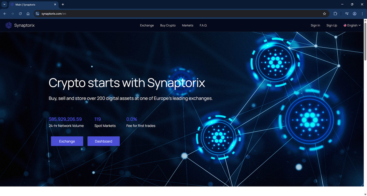Click the Buy, sell and store subtitle text

[x=131, y=98]
